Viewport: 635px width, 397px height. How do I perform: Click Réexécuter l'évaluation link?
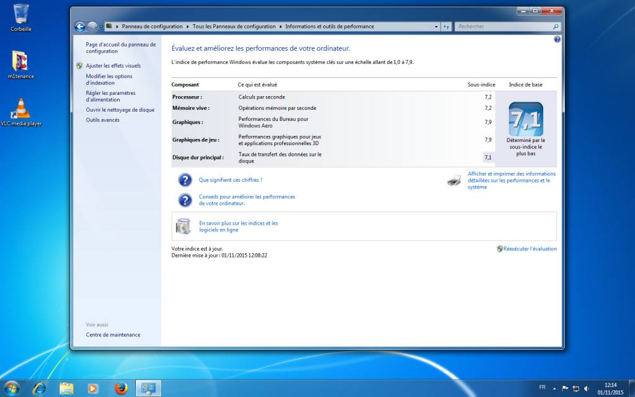pyautogui.click(x=530, y=249)
